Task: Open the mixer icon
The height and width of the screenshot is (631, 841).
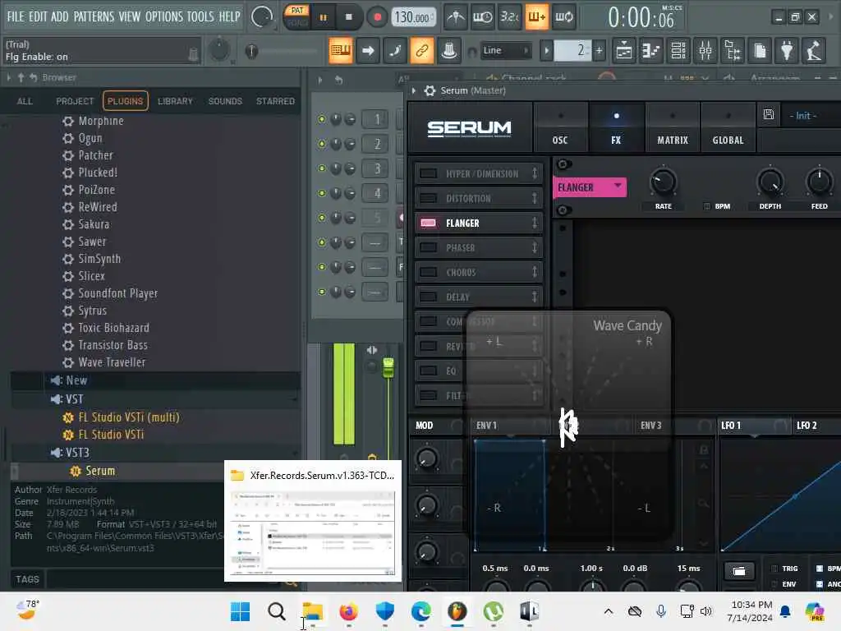Action: tap(705, 51)
